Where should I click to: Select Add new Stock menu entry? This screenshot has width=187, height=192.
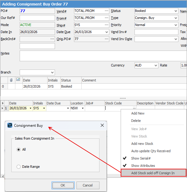click(x=142, y=144)
